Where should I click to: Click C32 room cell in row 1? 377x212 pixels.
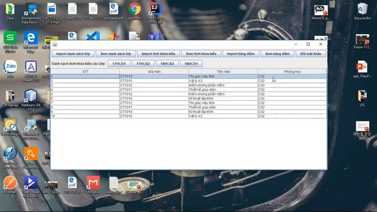pyautogui.click(x=292, y=77)
